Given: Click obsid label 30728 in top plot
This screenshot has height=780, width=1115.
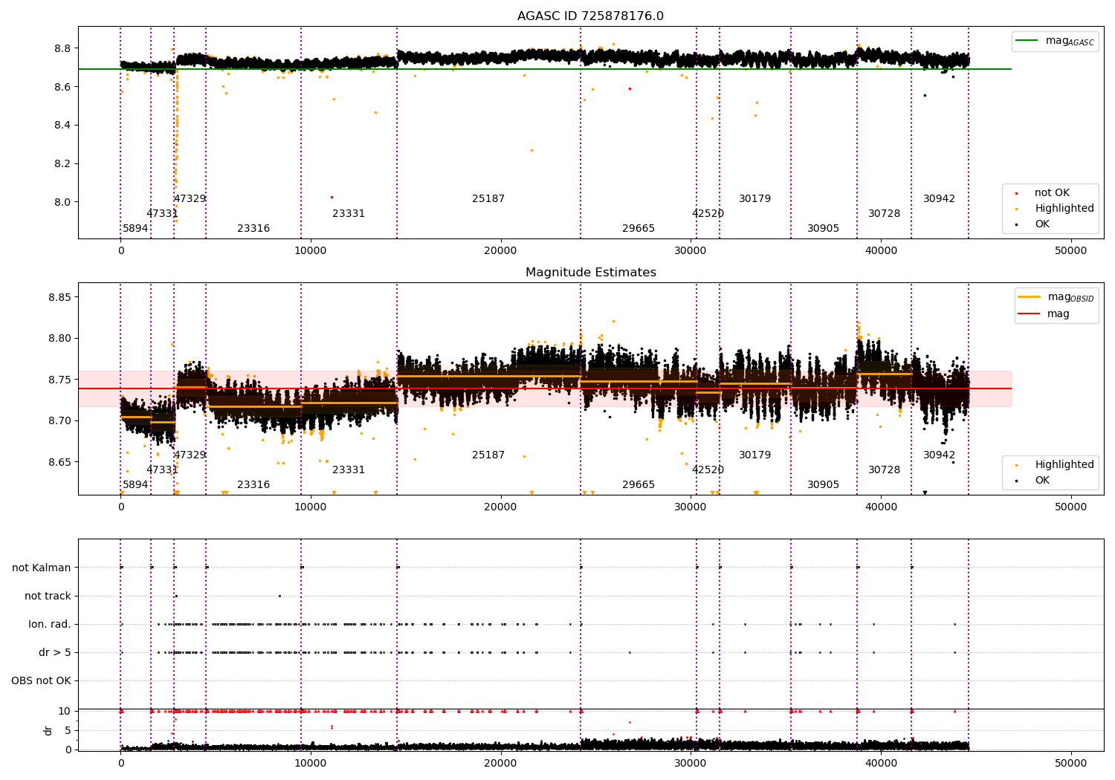Looking at the screenshot, I should 884,214.
